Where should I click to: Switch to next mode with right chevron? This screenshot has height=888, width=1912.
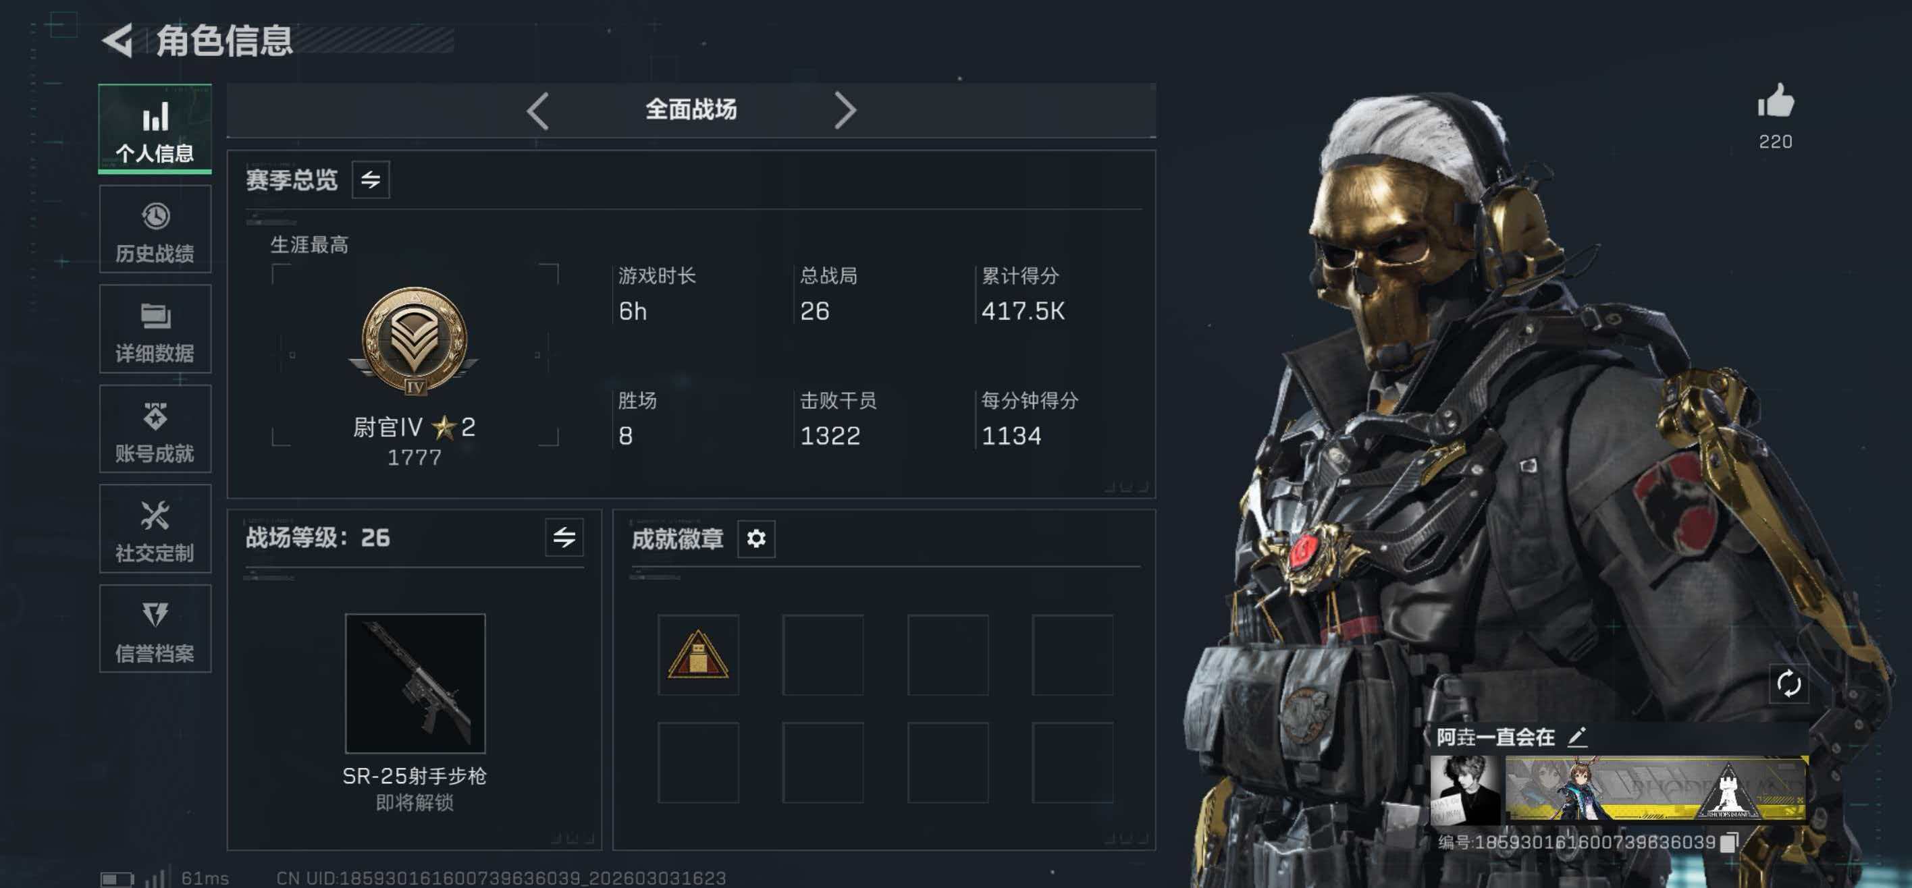845,111
